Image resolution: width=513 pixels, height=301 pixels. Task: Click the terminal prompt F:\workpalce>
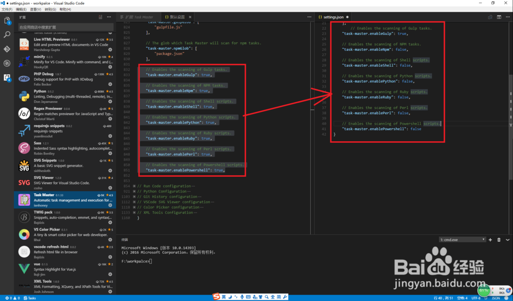tap(135, 261)
